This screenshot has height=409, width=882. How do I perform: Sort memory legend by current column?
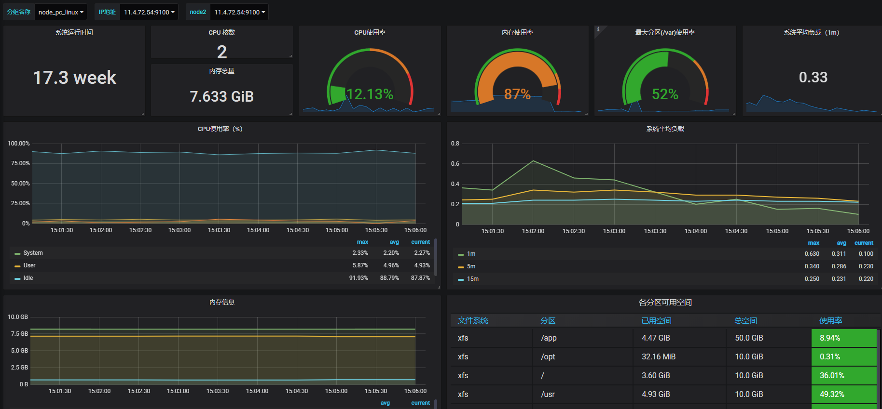click(420, 403)
